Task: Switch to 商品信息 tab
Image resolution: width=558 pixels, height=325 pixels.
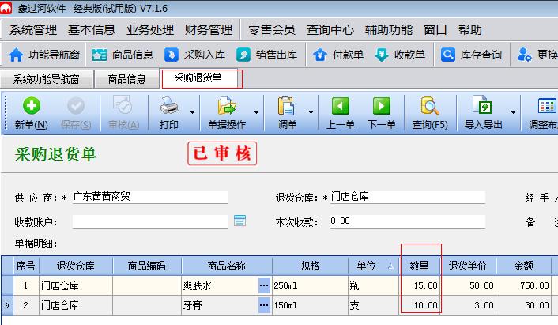Action: click(127, 79)
